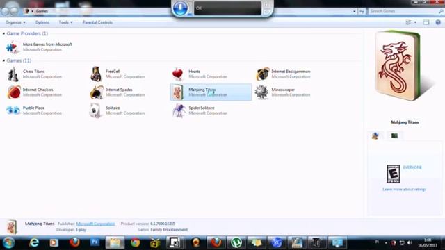Choose Purble Place game

pos(34,110)
